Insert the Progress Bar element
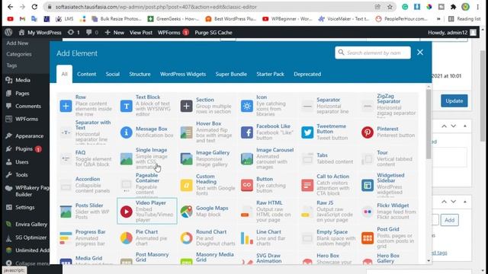 (x=86, y=238)
